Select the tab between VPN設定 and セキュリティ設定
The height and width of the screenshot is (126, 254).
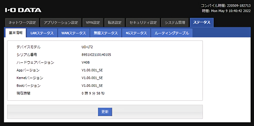[x=114, y=23]
